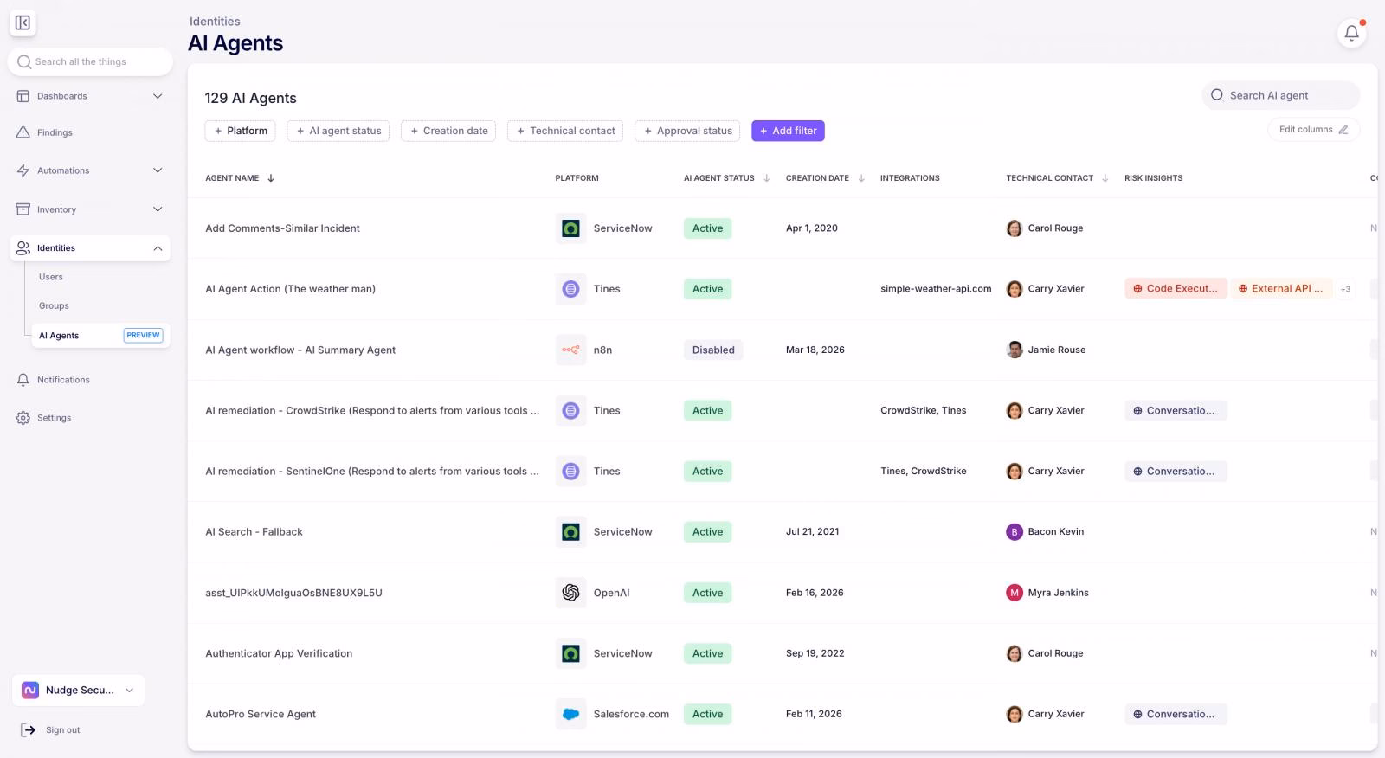Image resolution: width=1385 pixels, height=758 pixels.
Task: Sort by Agent Name column arrow
Action: 271,178
